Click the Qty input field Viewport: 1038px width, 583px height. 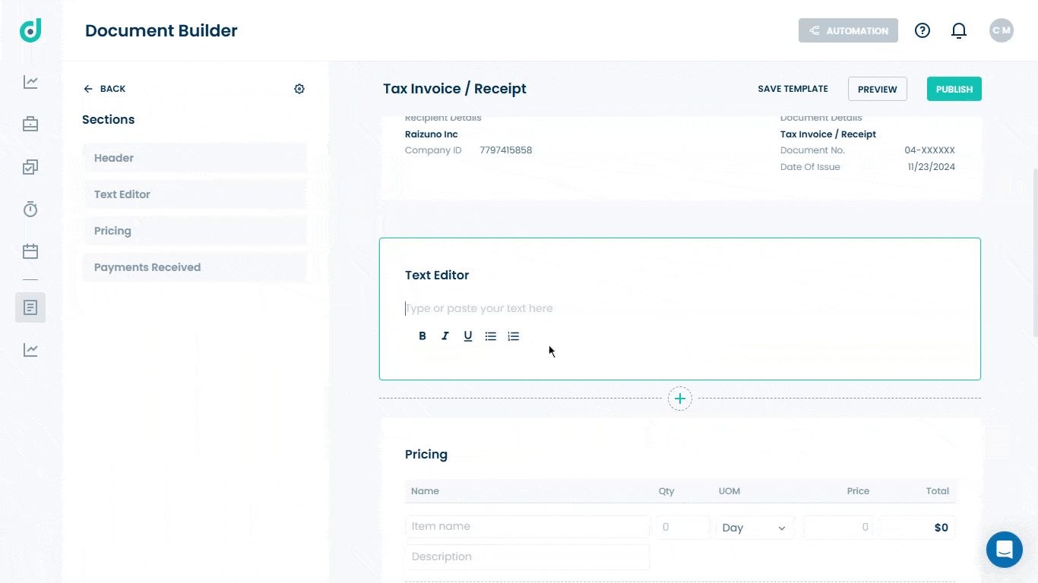(681, 527)
